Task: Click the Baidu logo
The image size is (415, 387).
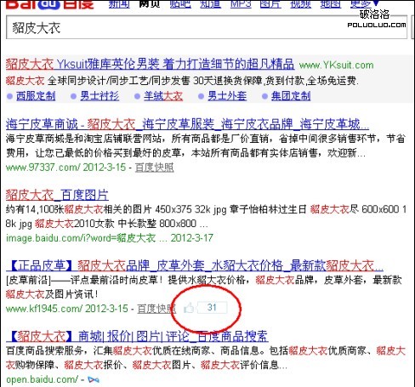Action: 50,4
